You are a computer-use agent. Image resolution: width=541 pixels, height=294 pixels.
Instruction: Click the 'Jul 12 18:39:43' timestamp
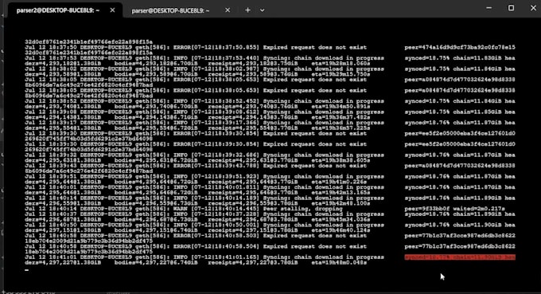pyautogui.click(x=51, y=166)
